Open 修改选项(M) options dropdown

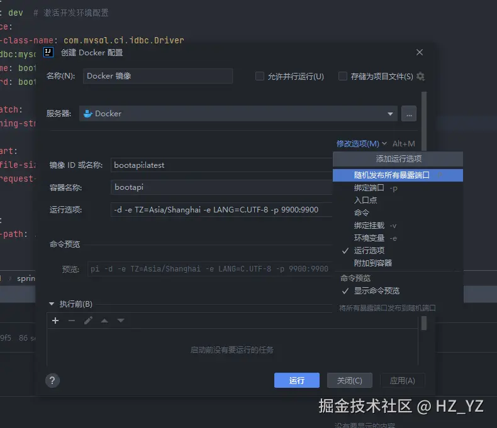pyautogui.click(x=361, y=144)
